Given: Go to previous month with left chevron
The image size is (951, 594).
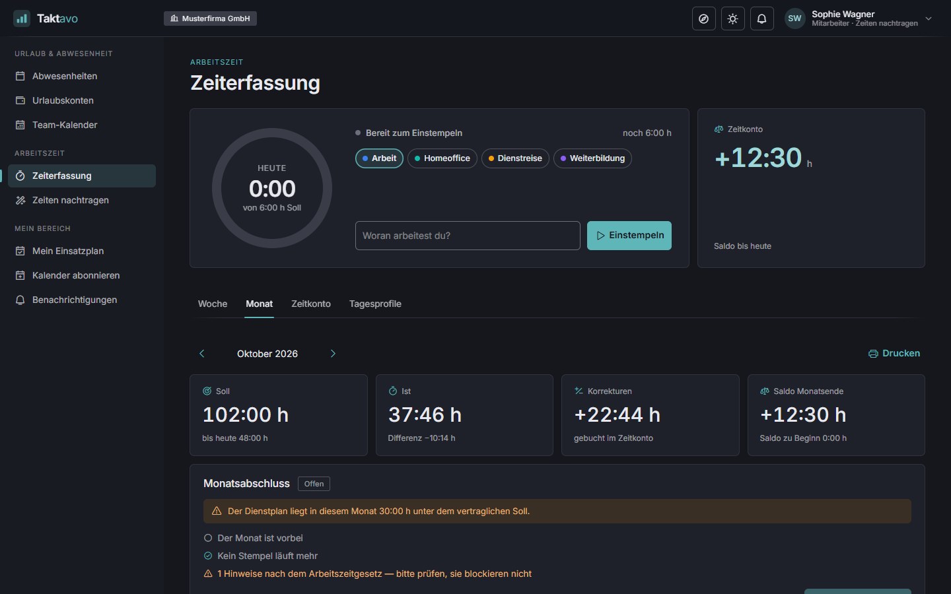Looking at the screenshot, I should tap(202, 354).
